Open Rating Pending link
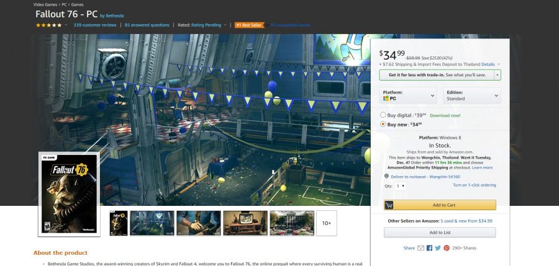This screenshot has height=266, width=559. click(x=206, y=25)
